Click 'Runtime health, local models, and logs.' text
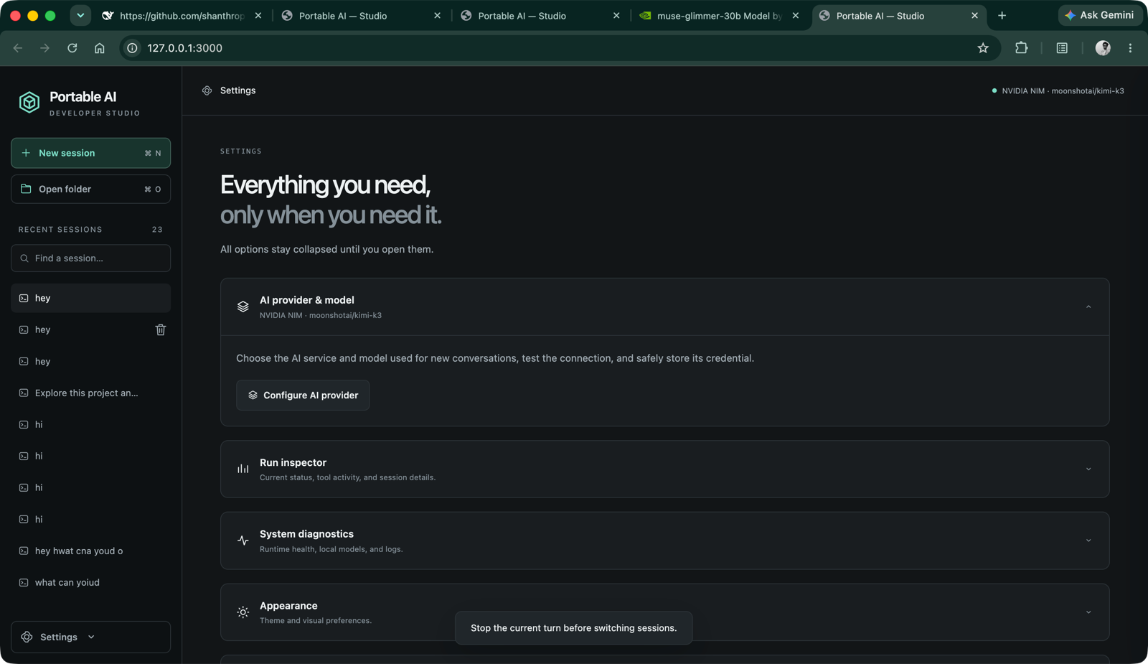Viewport: 1148px width, 664px height. coord(331,549)
